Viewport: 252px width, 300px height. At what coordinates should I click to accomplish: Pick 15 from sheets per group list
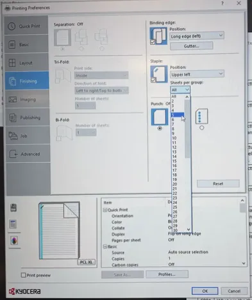coord(178,161)
